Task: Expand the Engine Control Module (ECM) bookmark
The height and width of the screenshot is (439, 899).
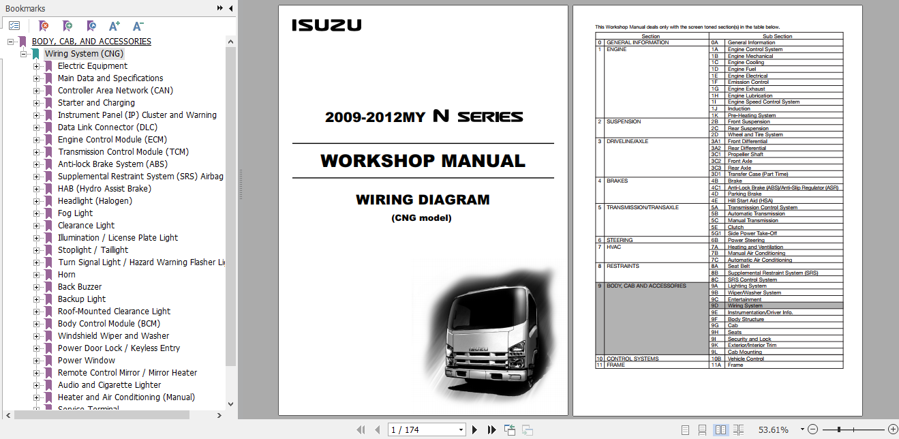Action: (37, 140)
